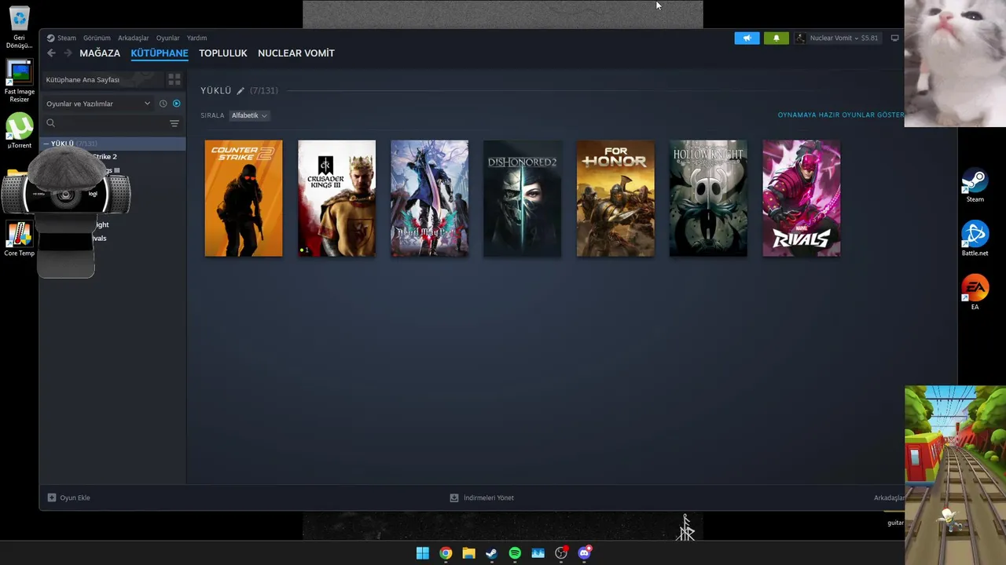
Task: Click the Steam icon in taskbar
Action: click(x=491, y=553)
